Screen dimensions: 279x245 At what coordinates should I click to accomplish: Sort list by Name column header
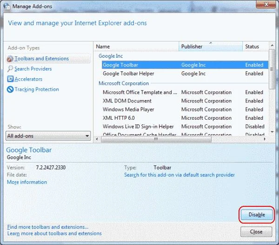pyautogui.click(x=136, y=47)
